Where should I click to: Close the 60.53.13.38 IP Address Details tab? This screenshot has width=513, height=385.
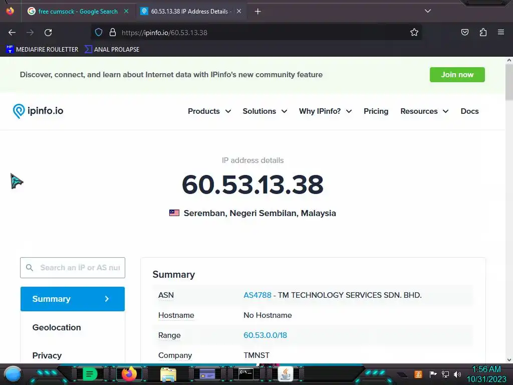(239, 11)
